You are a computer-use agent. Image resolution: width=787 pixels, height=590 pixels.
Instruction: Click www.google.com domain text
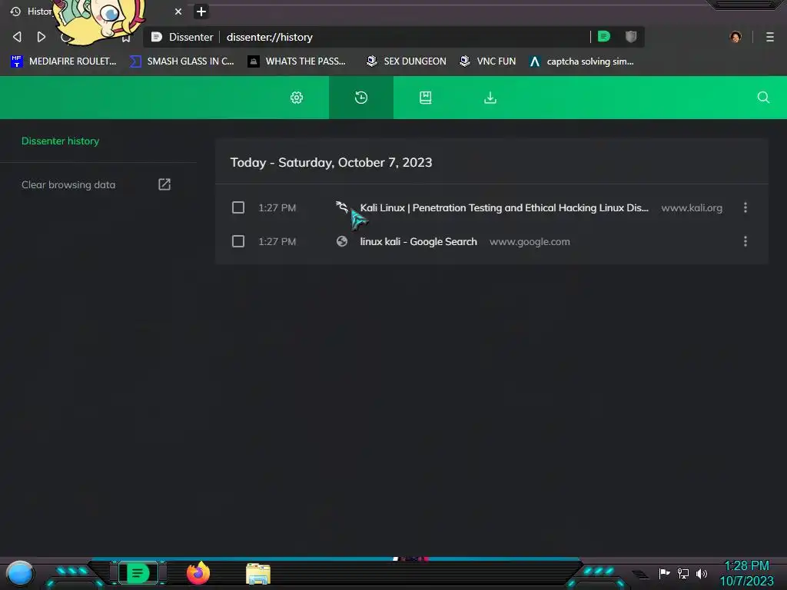530,241
